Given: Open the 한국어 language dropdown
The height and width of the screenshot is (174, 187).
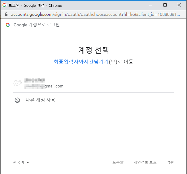Looking at the screenshot, I should click(x=21, y=162).
